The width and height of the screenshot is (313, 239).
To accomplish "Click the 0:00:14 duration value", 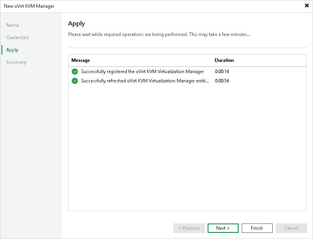I will (222, 72).
